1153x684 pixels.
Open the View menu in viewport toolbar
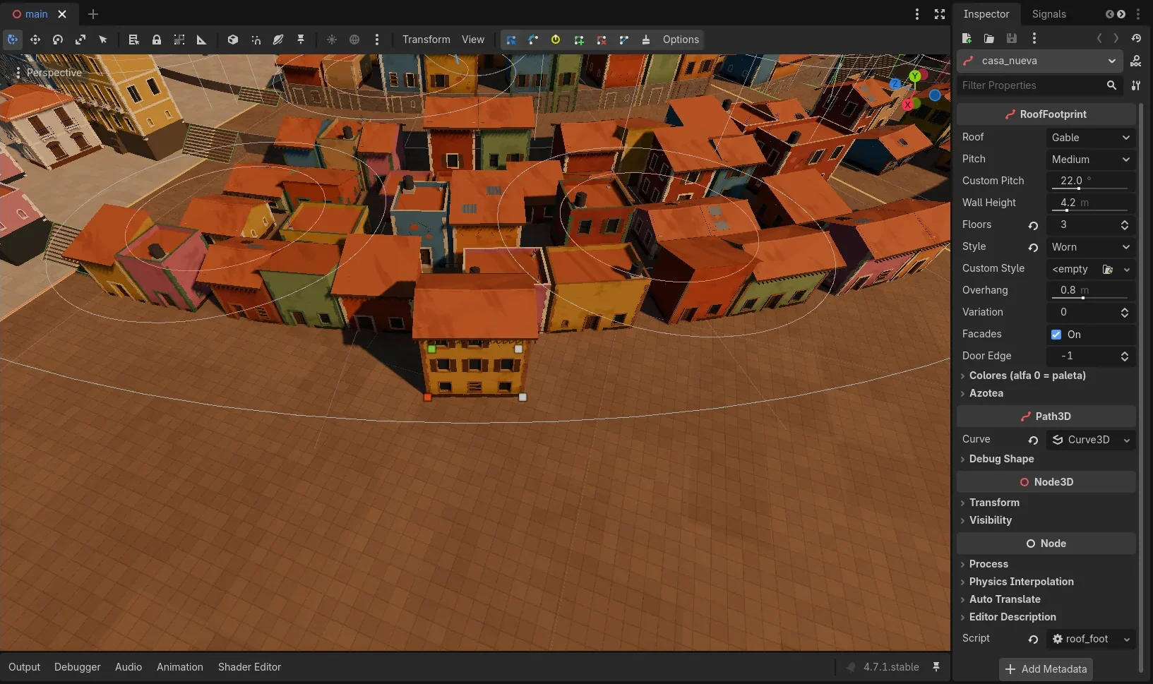[x=473, y=40]
